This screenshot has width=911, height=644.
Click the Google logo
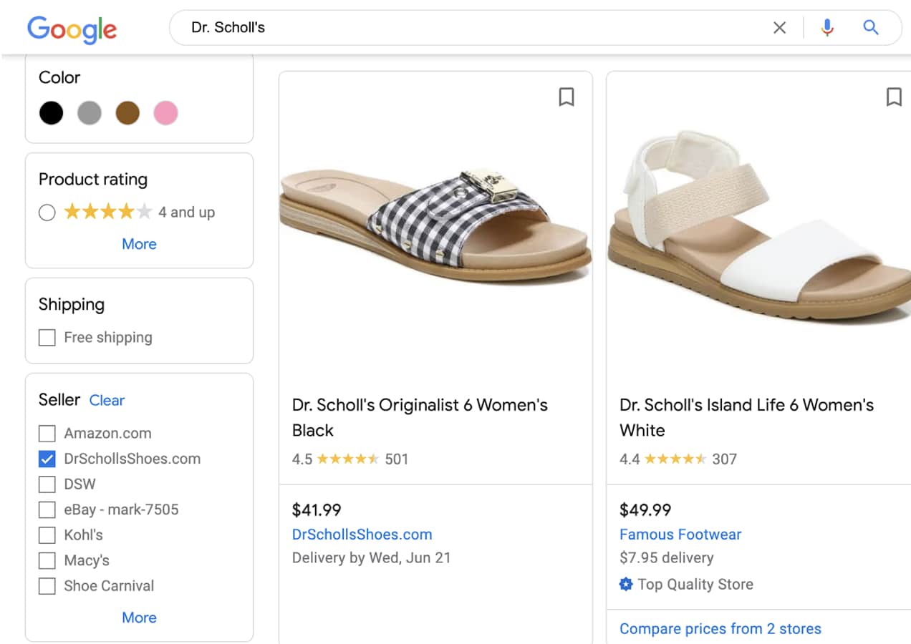(x=72, y=29)
